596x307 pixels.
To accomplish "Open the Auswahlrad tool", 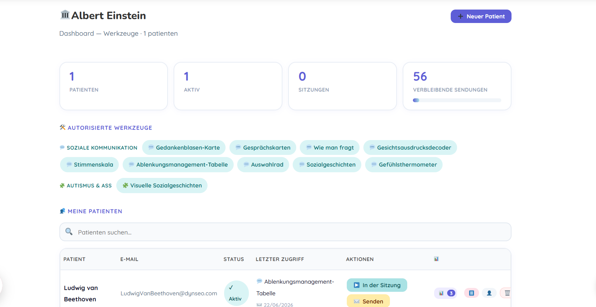I will click(x=263, y=164).
